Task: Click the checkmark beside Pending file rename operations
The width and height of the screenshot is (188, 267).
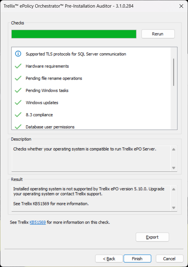Action: 18,78
